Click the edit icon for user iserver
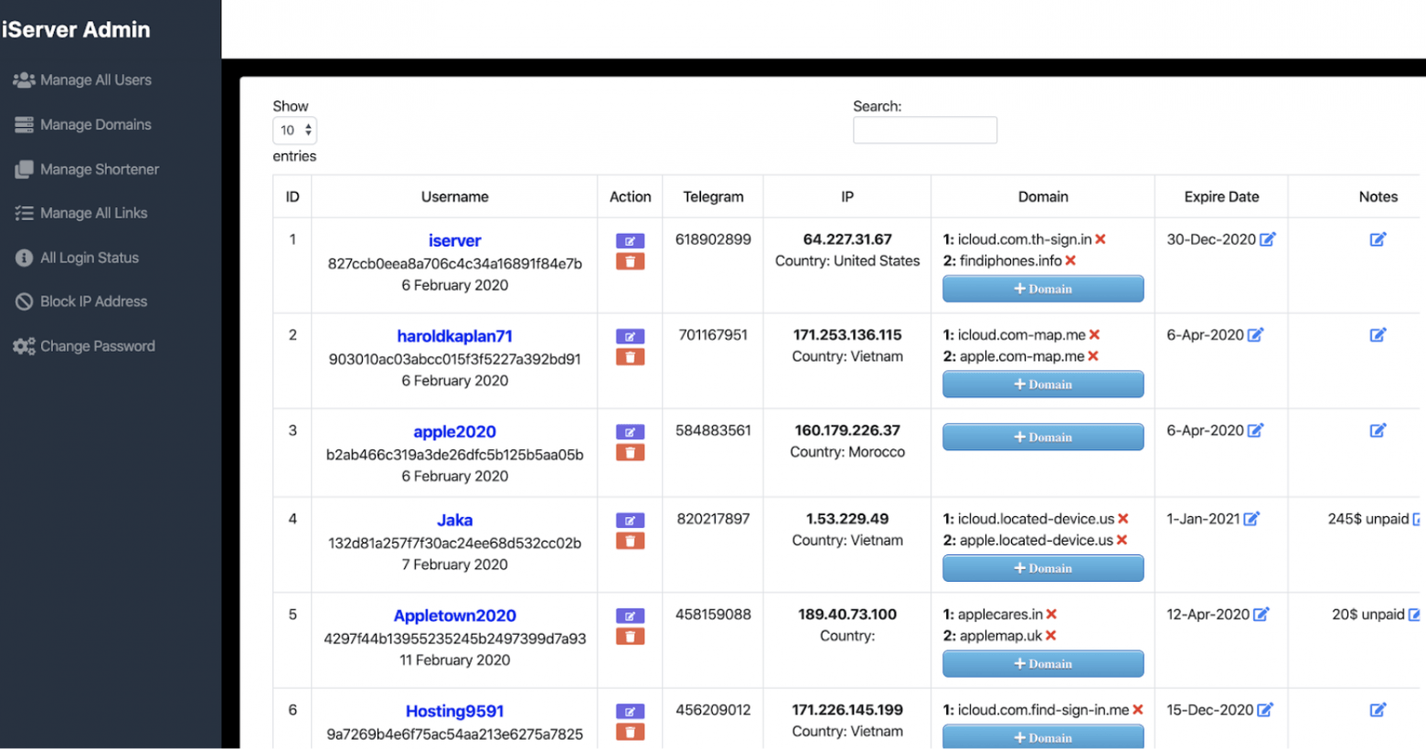Viewport: 1426px width, 749px height. click(x=630, y=241)
